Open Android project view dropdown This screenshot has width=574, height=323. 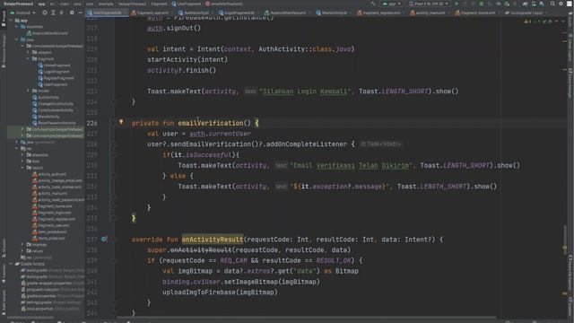[x=22, y=13]
